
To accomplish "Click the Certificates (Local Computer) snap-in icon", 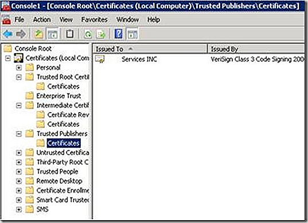I will [x=19, y=58].
